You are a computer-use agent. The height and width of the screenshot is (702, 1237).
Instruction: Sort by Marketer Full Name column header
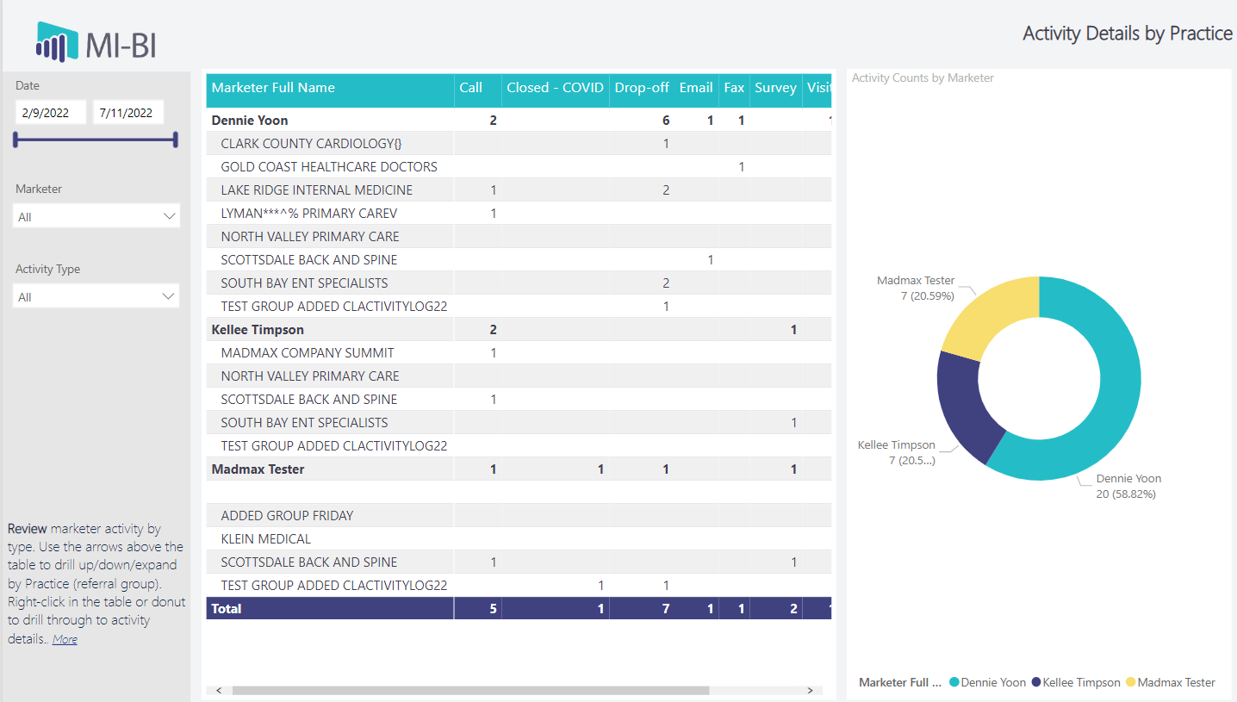click(273, 88)
